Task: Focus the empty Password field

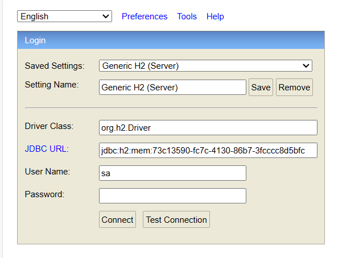Action: click(172, 196)
